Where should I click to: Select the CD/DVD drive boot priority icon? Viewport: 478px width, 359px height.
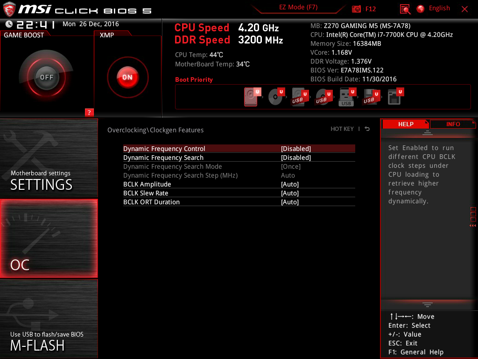tap(276, 97)
